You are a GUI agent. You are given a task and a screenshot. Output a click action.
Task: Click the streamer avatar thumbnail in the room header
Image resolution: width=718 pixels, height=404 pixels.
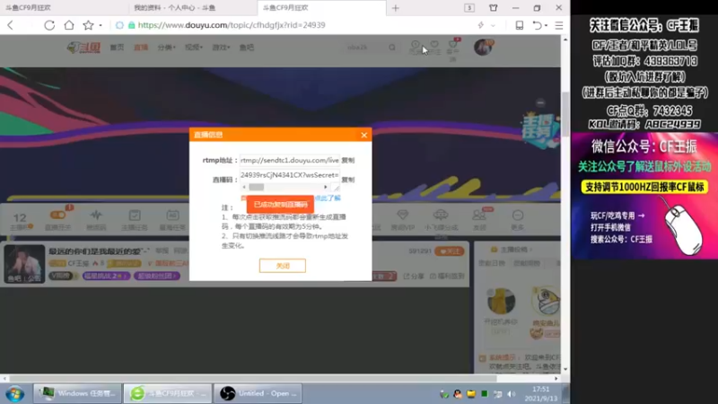(x=24, y=264)
